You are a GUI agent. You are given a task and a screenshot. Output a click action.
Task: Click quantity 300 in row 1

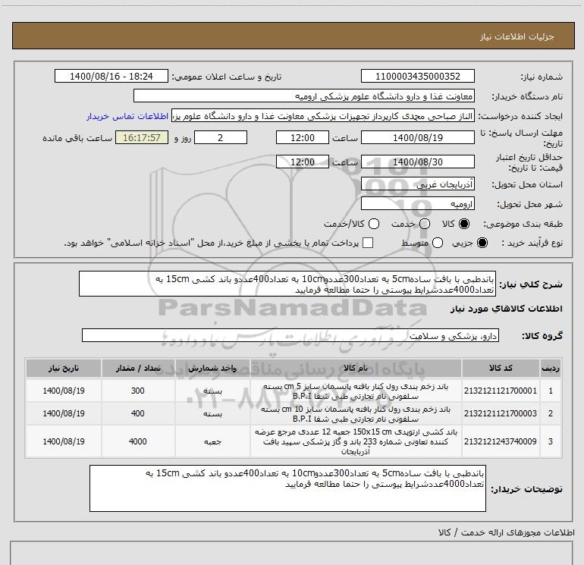pyautogui.click(x=138, y=391)
